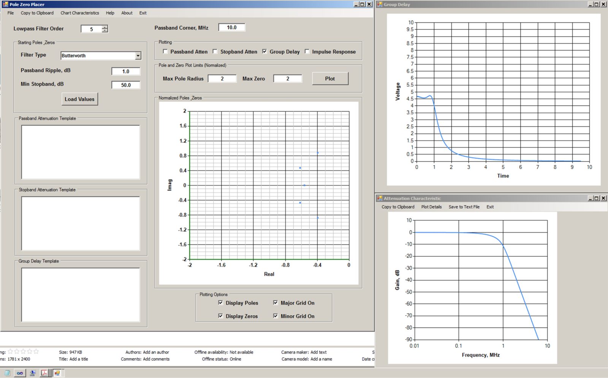This screenshot has width=608, height=378.
Task: Toggle the Minor Grid On checkbox
Action: click(x=275, y=316)
